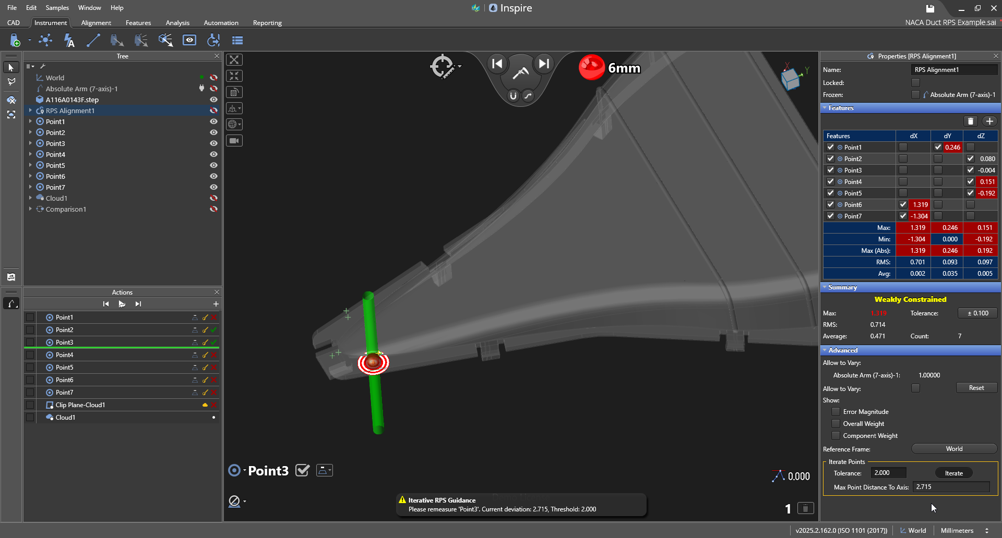Open the Reporting tab
This screenshot has width=1002, height=538.
267,23
